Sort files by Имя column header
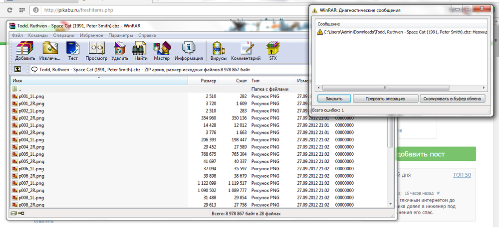Image resolution: width=499 pixels, height=227 pixels. 99,80
